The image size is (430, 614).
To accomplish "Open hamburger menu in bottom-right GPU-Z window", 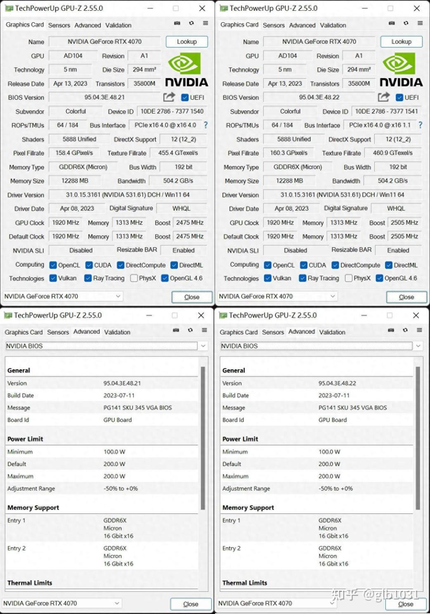I will 419,330.
